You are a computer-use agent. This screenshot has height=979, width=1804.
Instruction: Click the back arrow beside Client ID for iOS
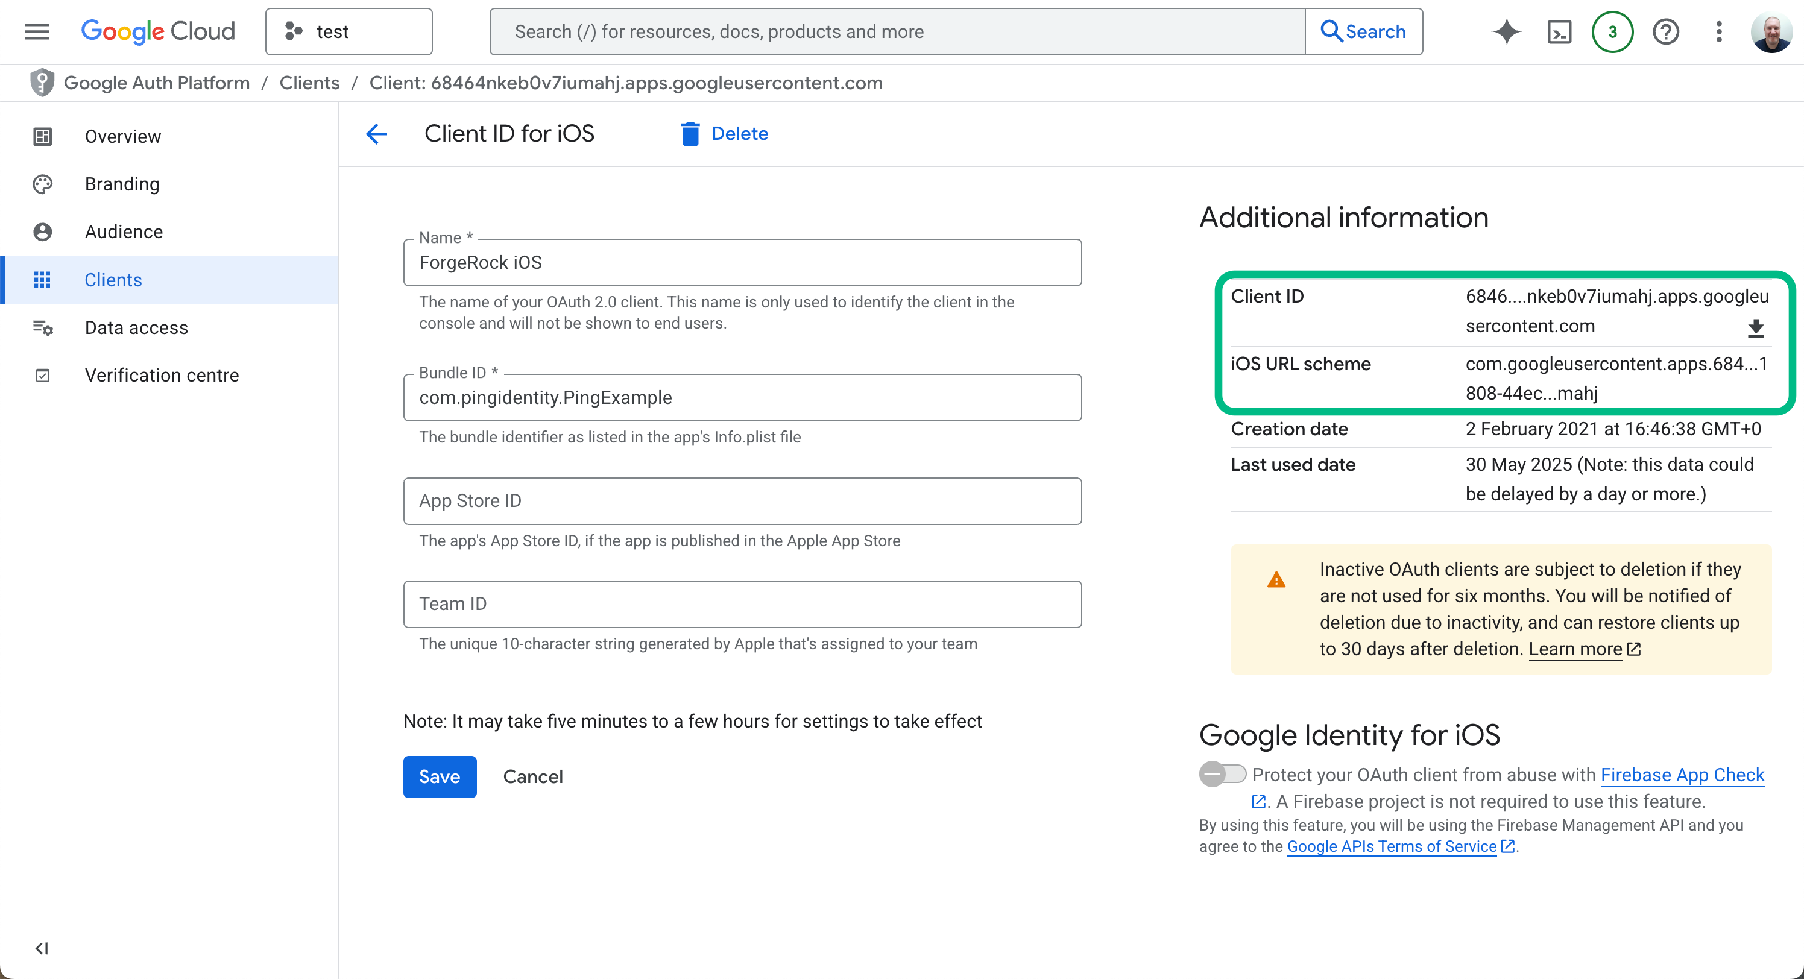coord(377,134)
